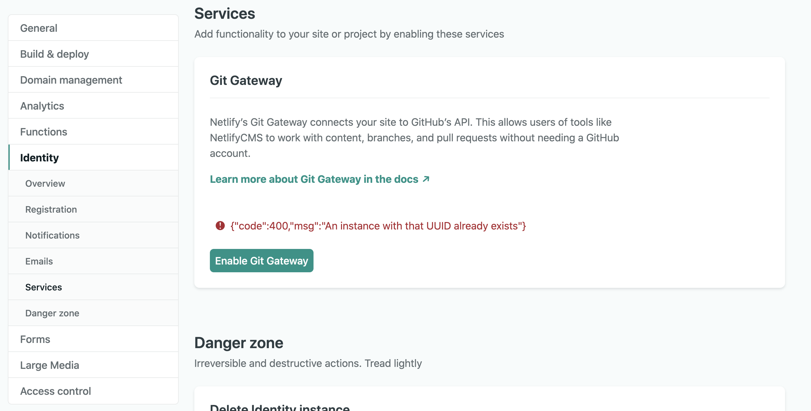The height and width of the screenshot is (411, 811).
Task: Open Learn more about Git Gateway docs link
Action: (320, 179)
